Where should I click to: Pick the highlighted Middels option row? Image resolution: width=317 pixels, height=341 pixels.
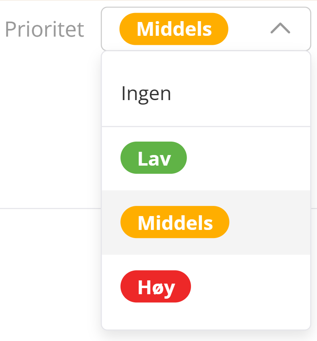tap(264, 223)
